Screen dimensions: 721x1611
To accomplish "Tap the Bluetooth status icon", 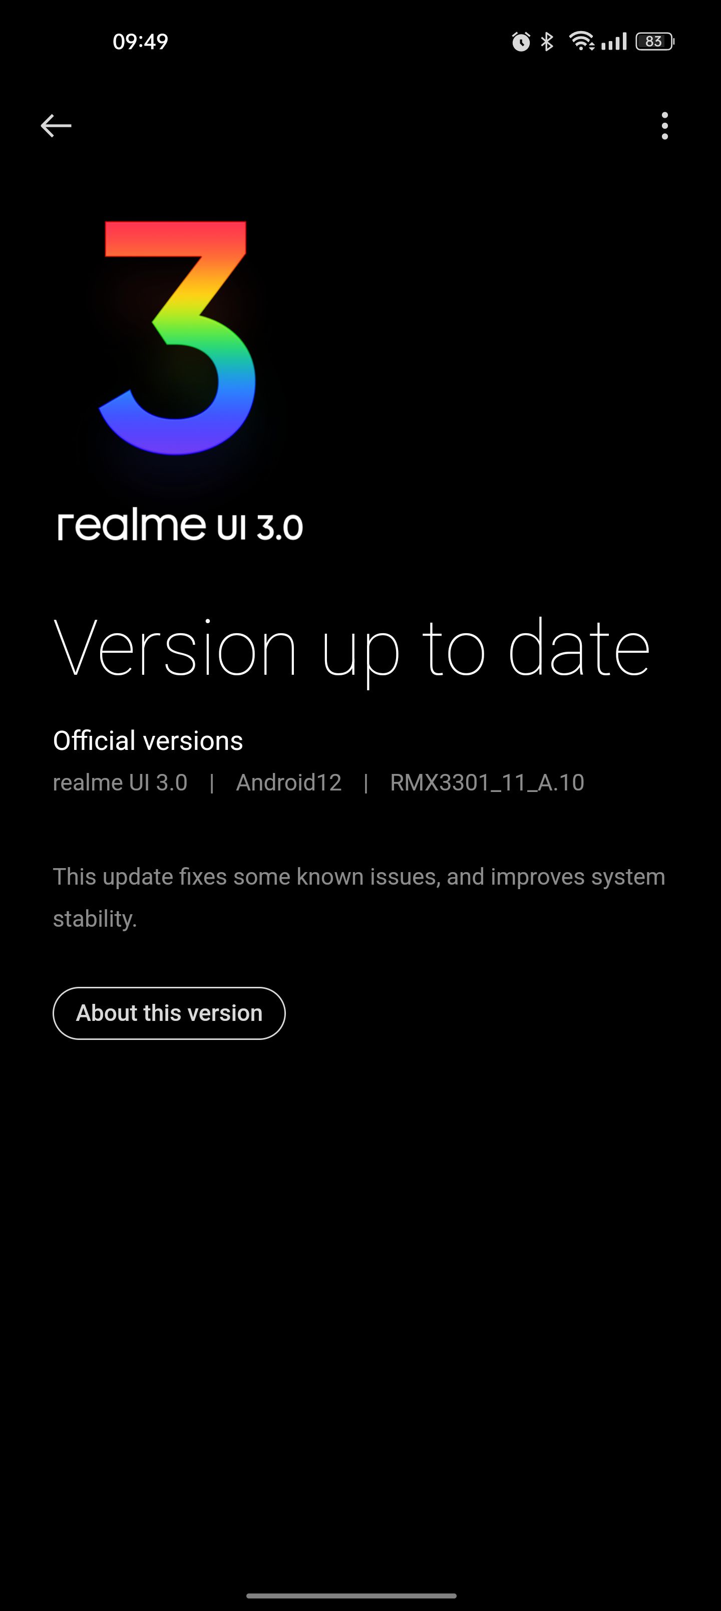I will pos(547,42).
